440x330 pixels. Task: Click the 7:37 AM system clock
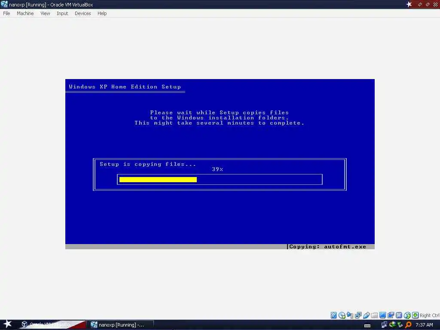[424, 325]
